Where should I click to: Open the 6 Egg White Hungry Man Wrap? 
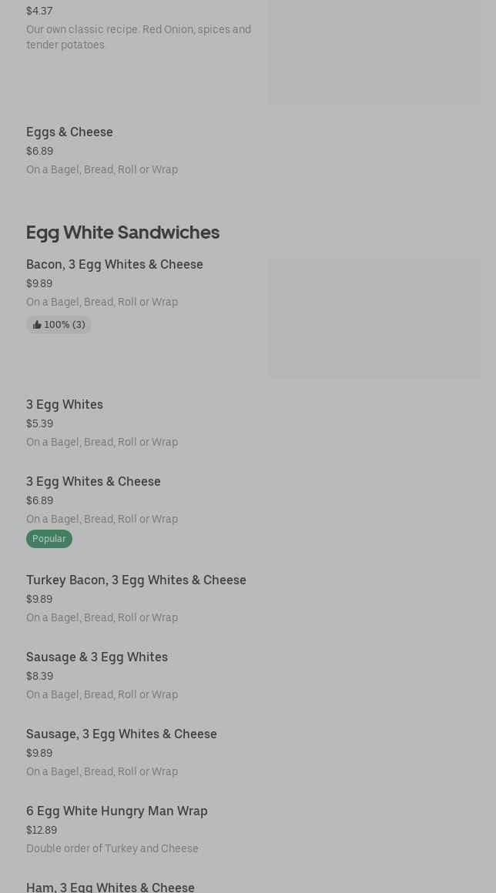(117, 811)
